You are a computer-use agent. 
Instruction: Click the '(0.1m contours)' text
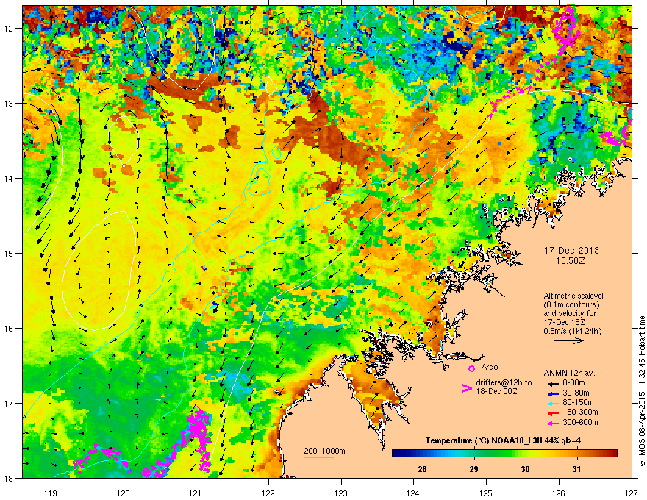tap(571, 305)
